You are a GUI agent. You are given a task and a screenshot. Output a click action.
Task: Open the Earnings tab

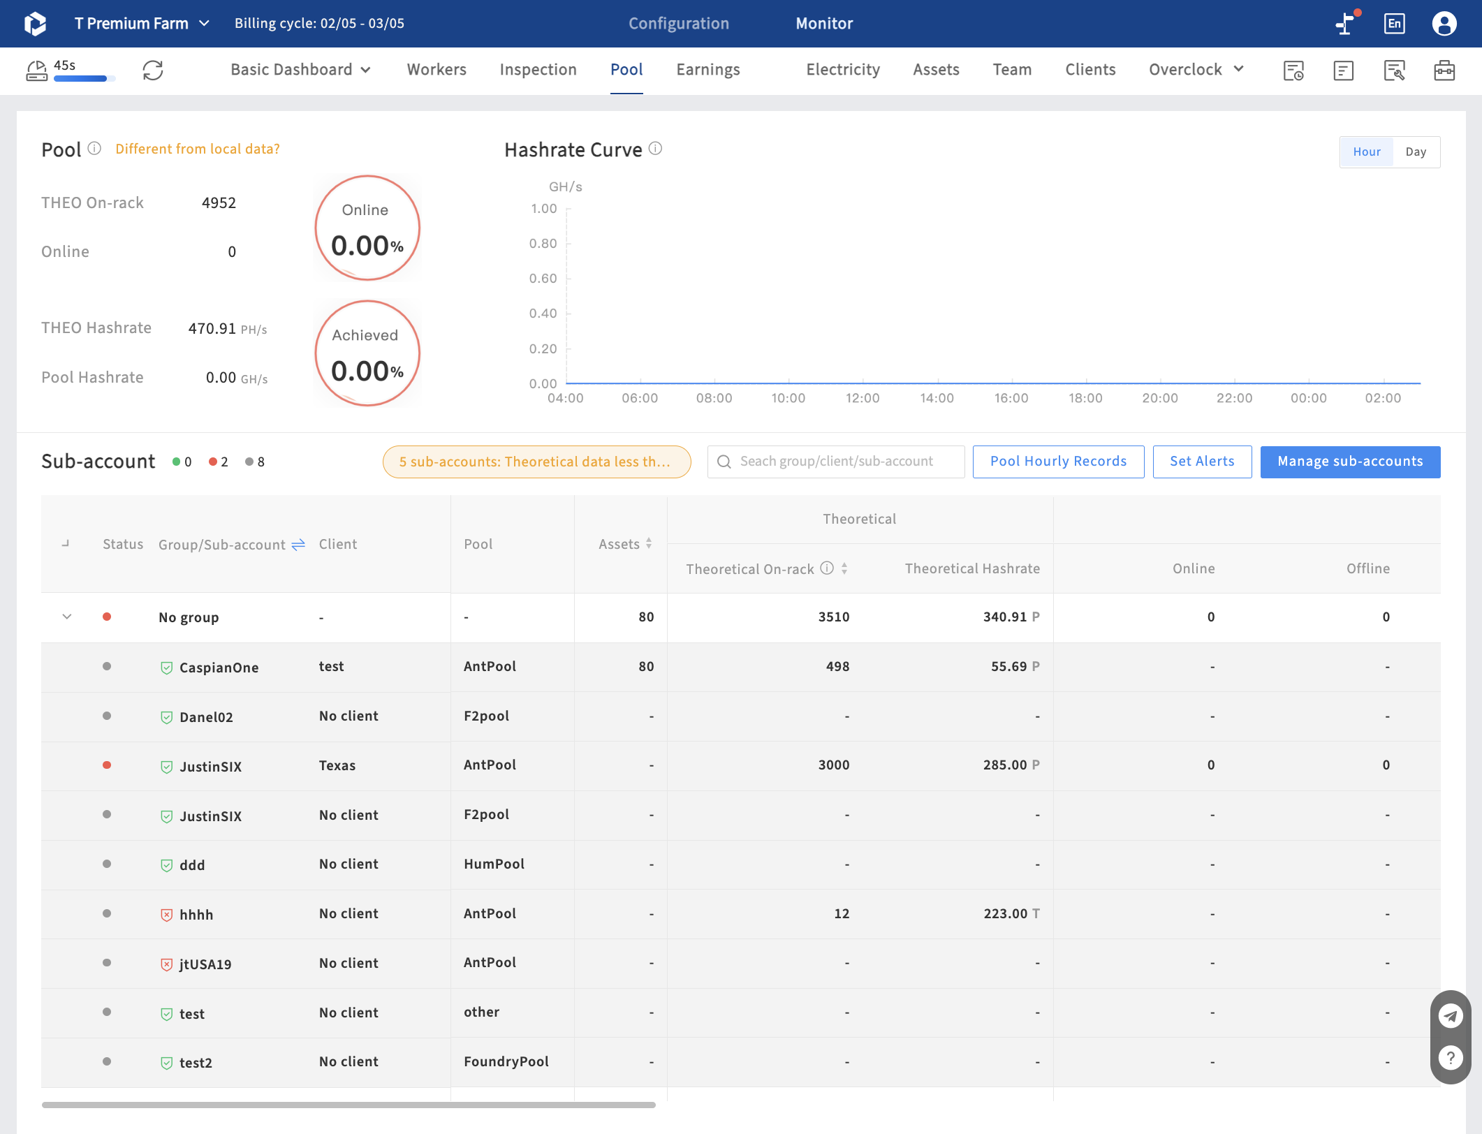coord(707,70)
